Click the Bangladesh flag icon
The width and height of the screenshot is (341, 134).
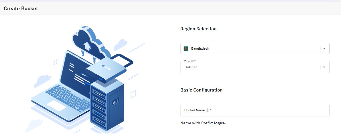186,49
